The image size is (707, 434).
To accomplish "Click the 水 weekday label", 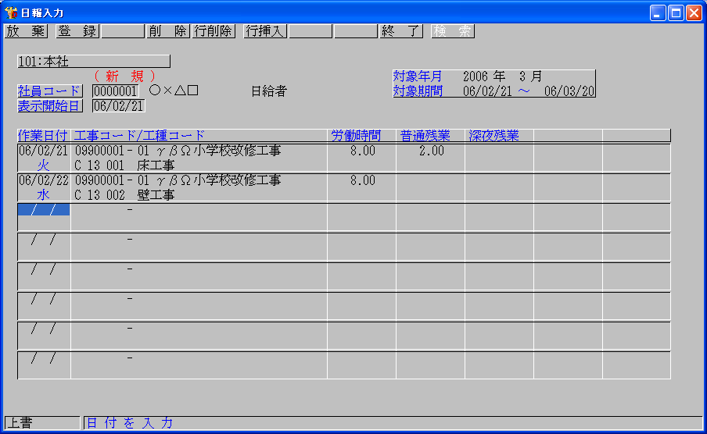I will click(43, 195).
